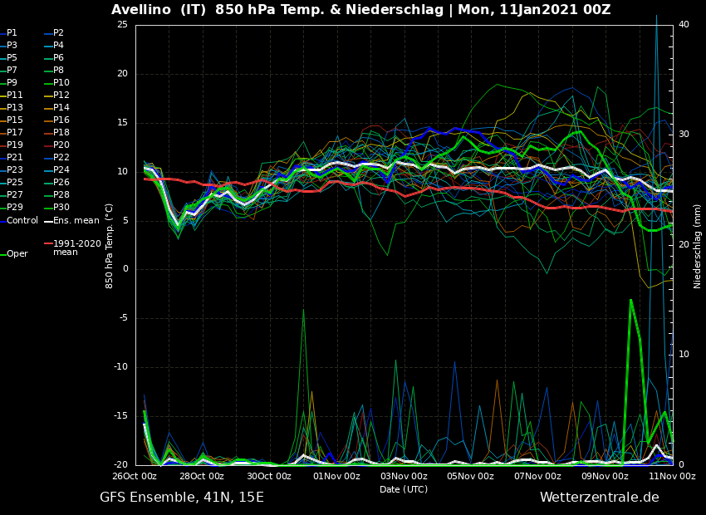Select the P22 legend entry
Image resolution: width=706 pixels, height=515 pixels.
(61, 158)
